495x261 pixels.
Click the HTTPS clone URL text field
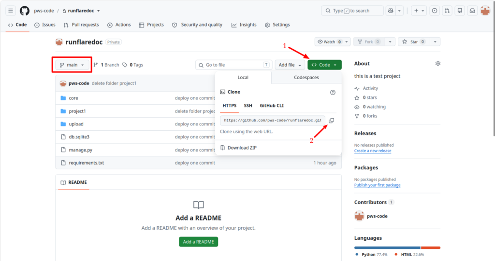(273, 121)
